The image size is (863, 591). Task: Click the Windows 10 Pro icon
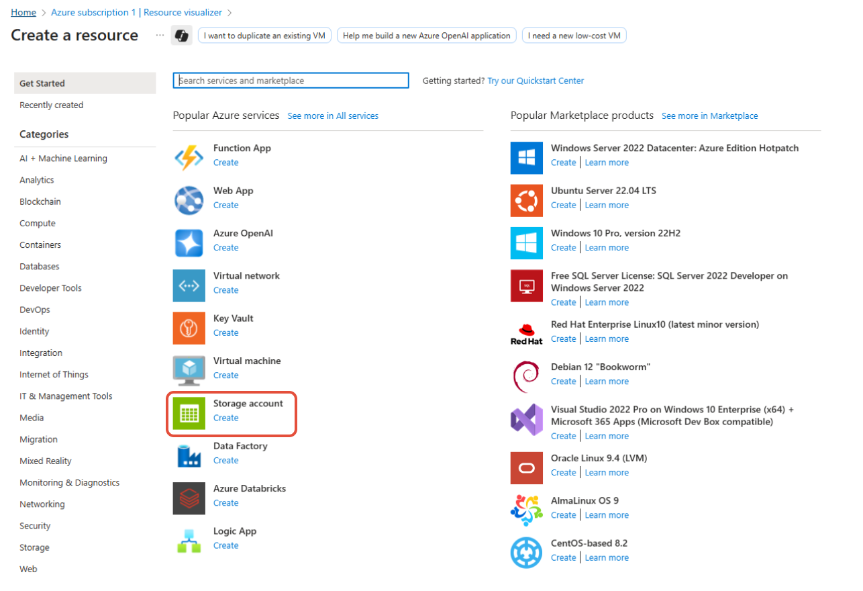click(x=527, y=243)
